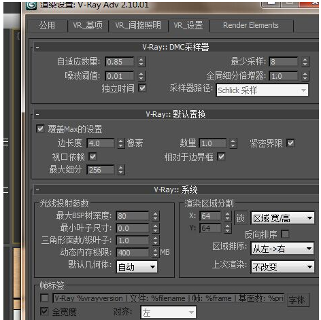Toggle the 视口依赖 checkbox
The image size is (321, 320).
[x=92, y=156]
